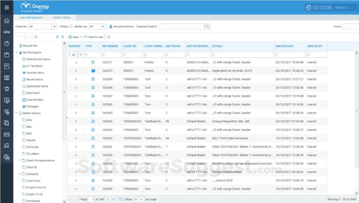The width and height of the screenshot is (359, 203).
Task: Open the hamburger main menu
Action: (x=6, y=7)
